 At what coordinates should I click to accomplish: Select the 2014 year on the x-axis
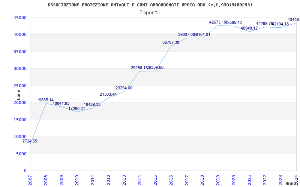139,180
